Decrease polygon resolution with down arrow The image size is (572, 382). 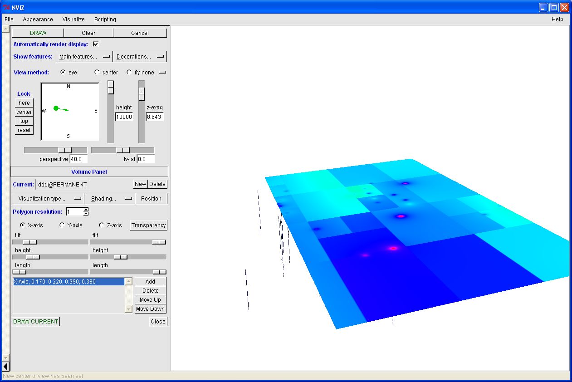86,214
